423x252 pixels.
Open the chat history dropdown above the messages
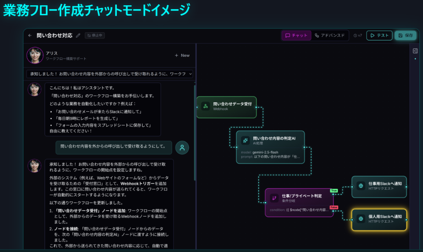[x=109, y=74]
